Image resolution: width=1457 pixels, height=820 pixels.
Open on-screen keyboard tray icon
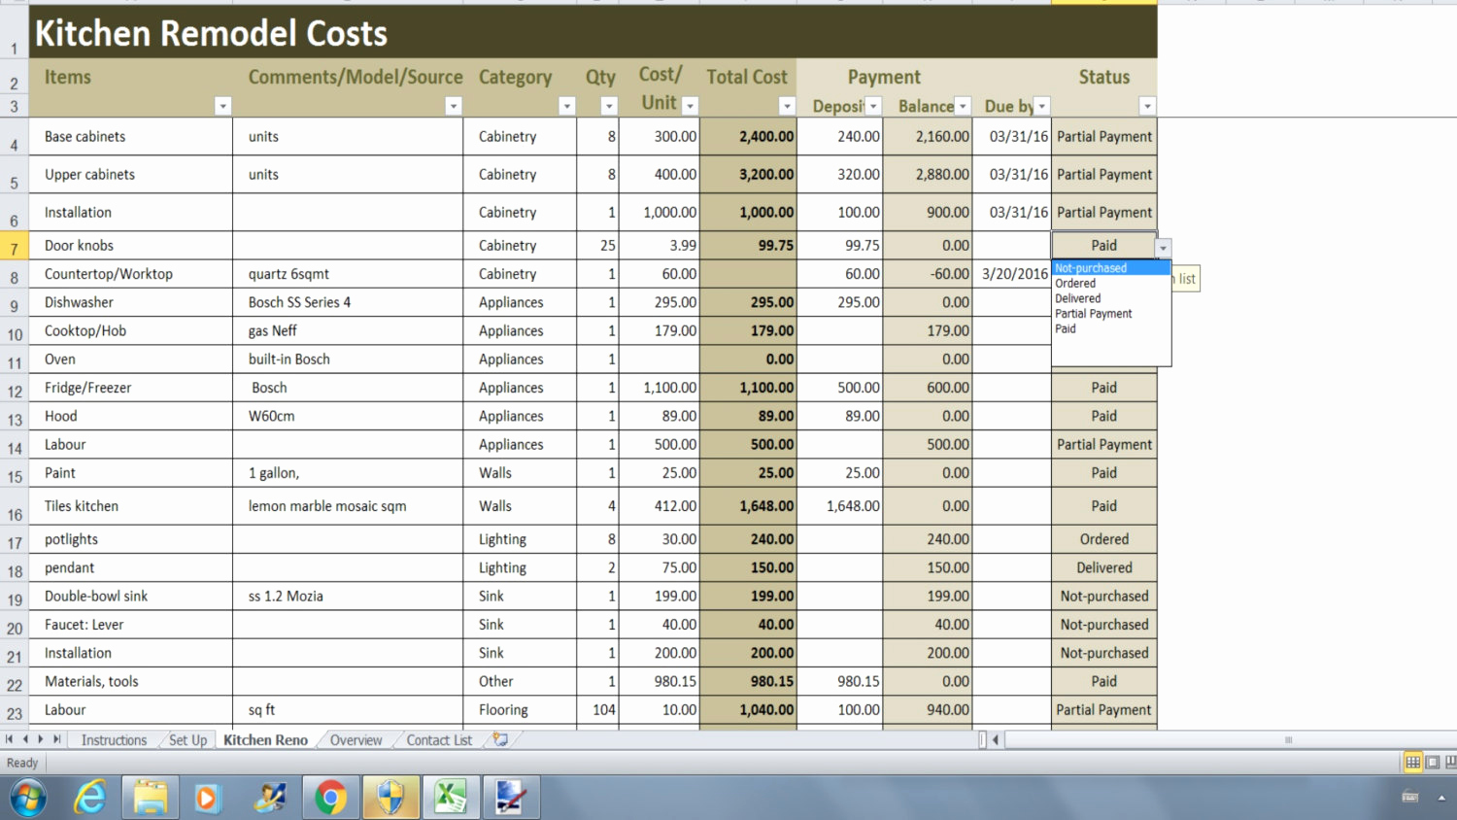(1410, 798)
